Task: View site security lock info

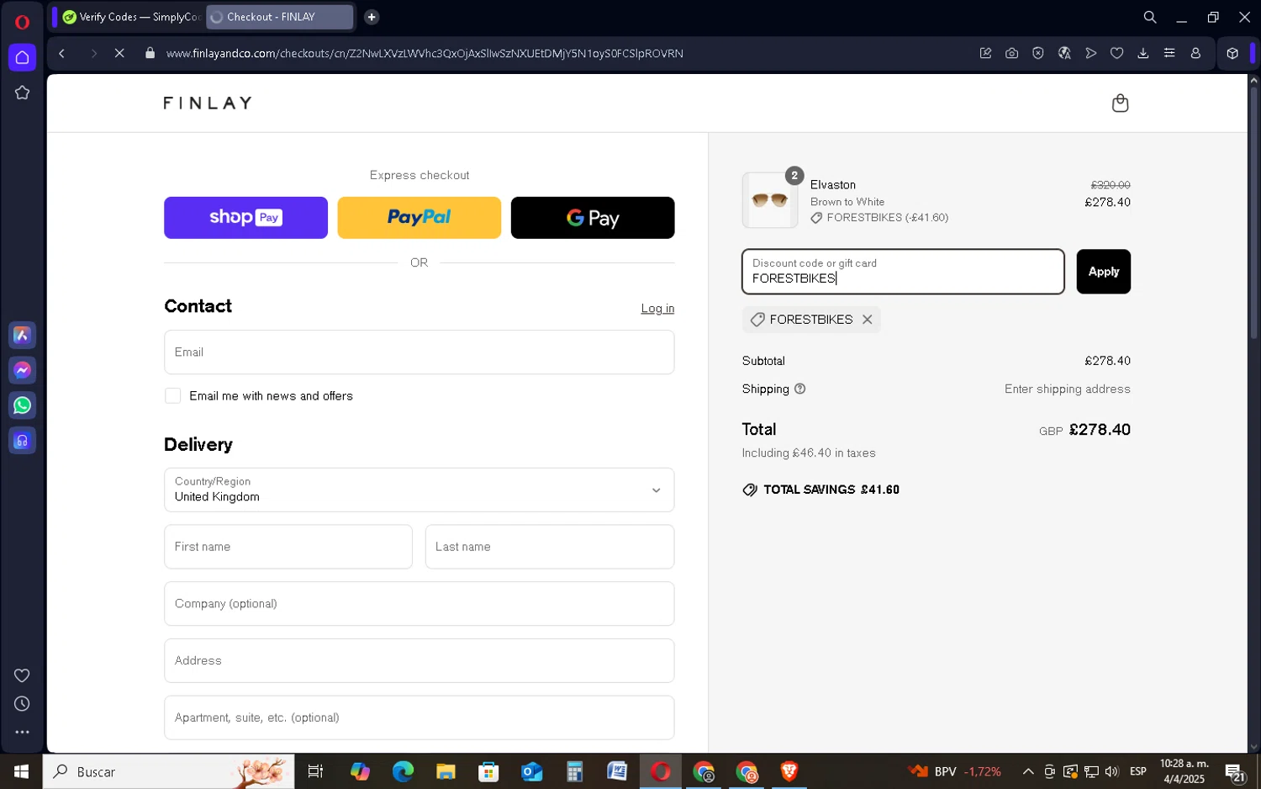Action: point(150,53)
